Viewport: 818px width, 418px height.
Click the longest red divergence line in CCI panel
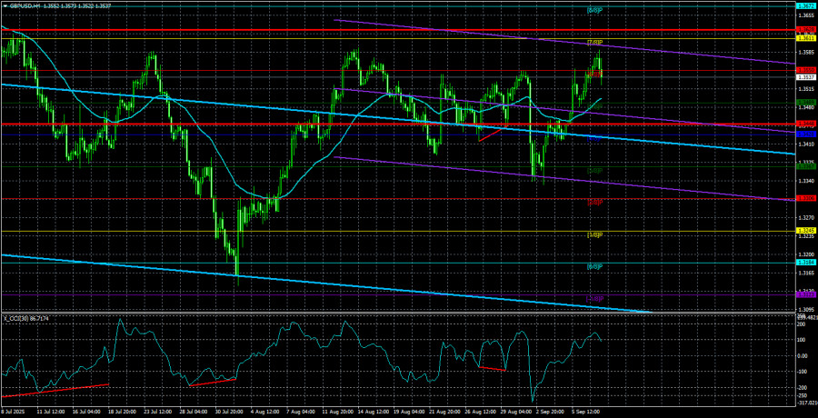[55, 391]
